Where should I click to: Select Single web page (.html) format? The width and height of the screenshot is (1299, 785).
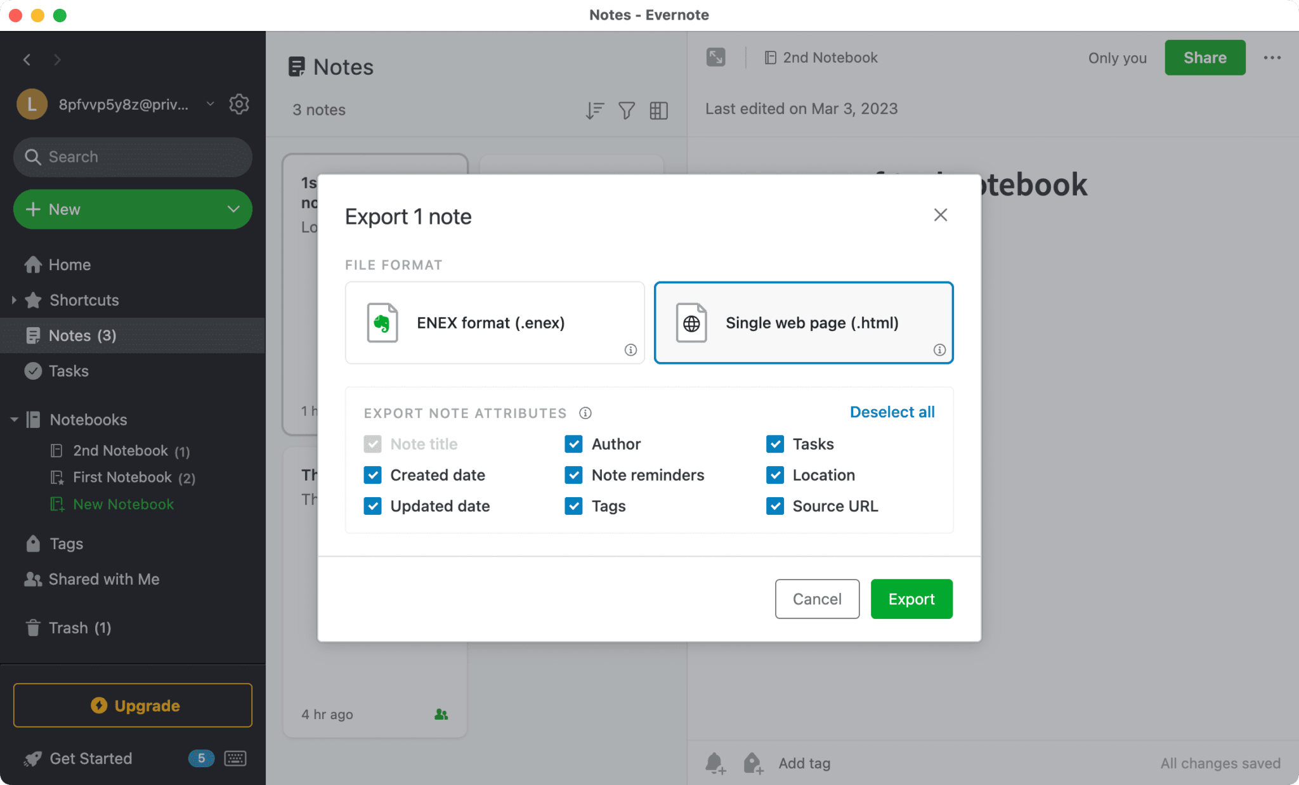pos(804,323)
